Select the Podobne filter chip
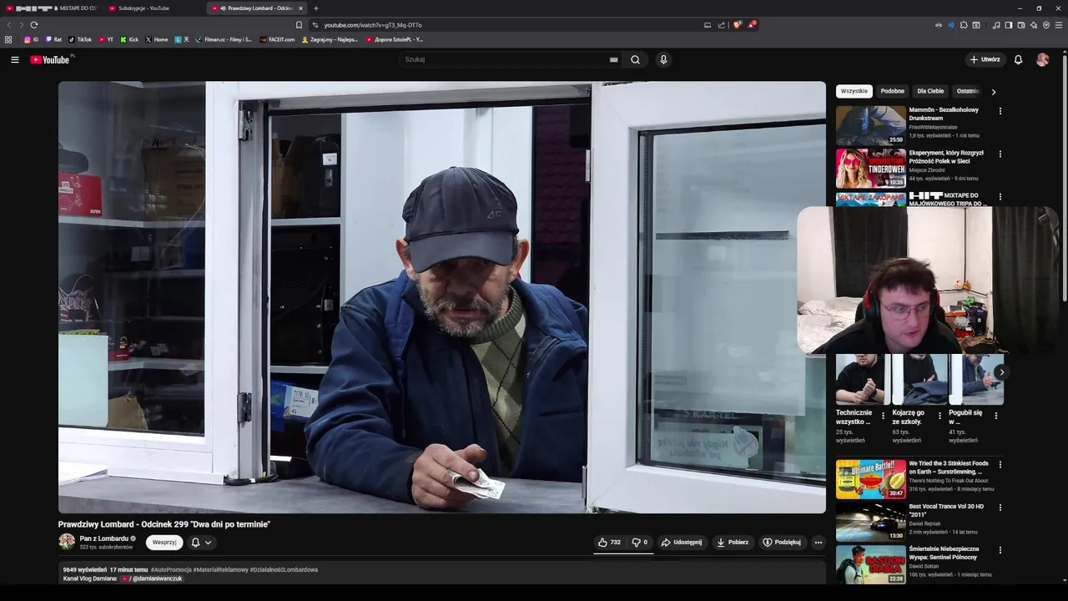1068x601 pixels. pos(892,91)
